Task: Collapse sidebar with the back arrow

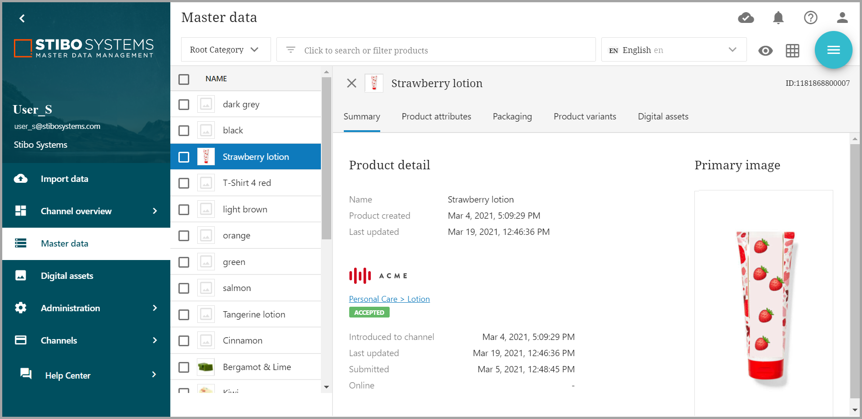Action: (22, 18)
